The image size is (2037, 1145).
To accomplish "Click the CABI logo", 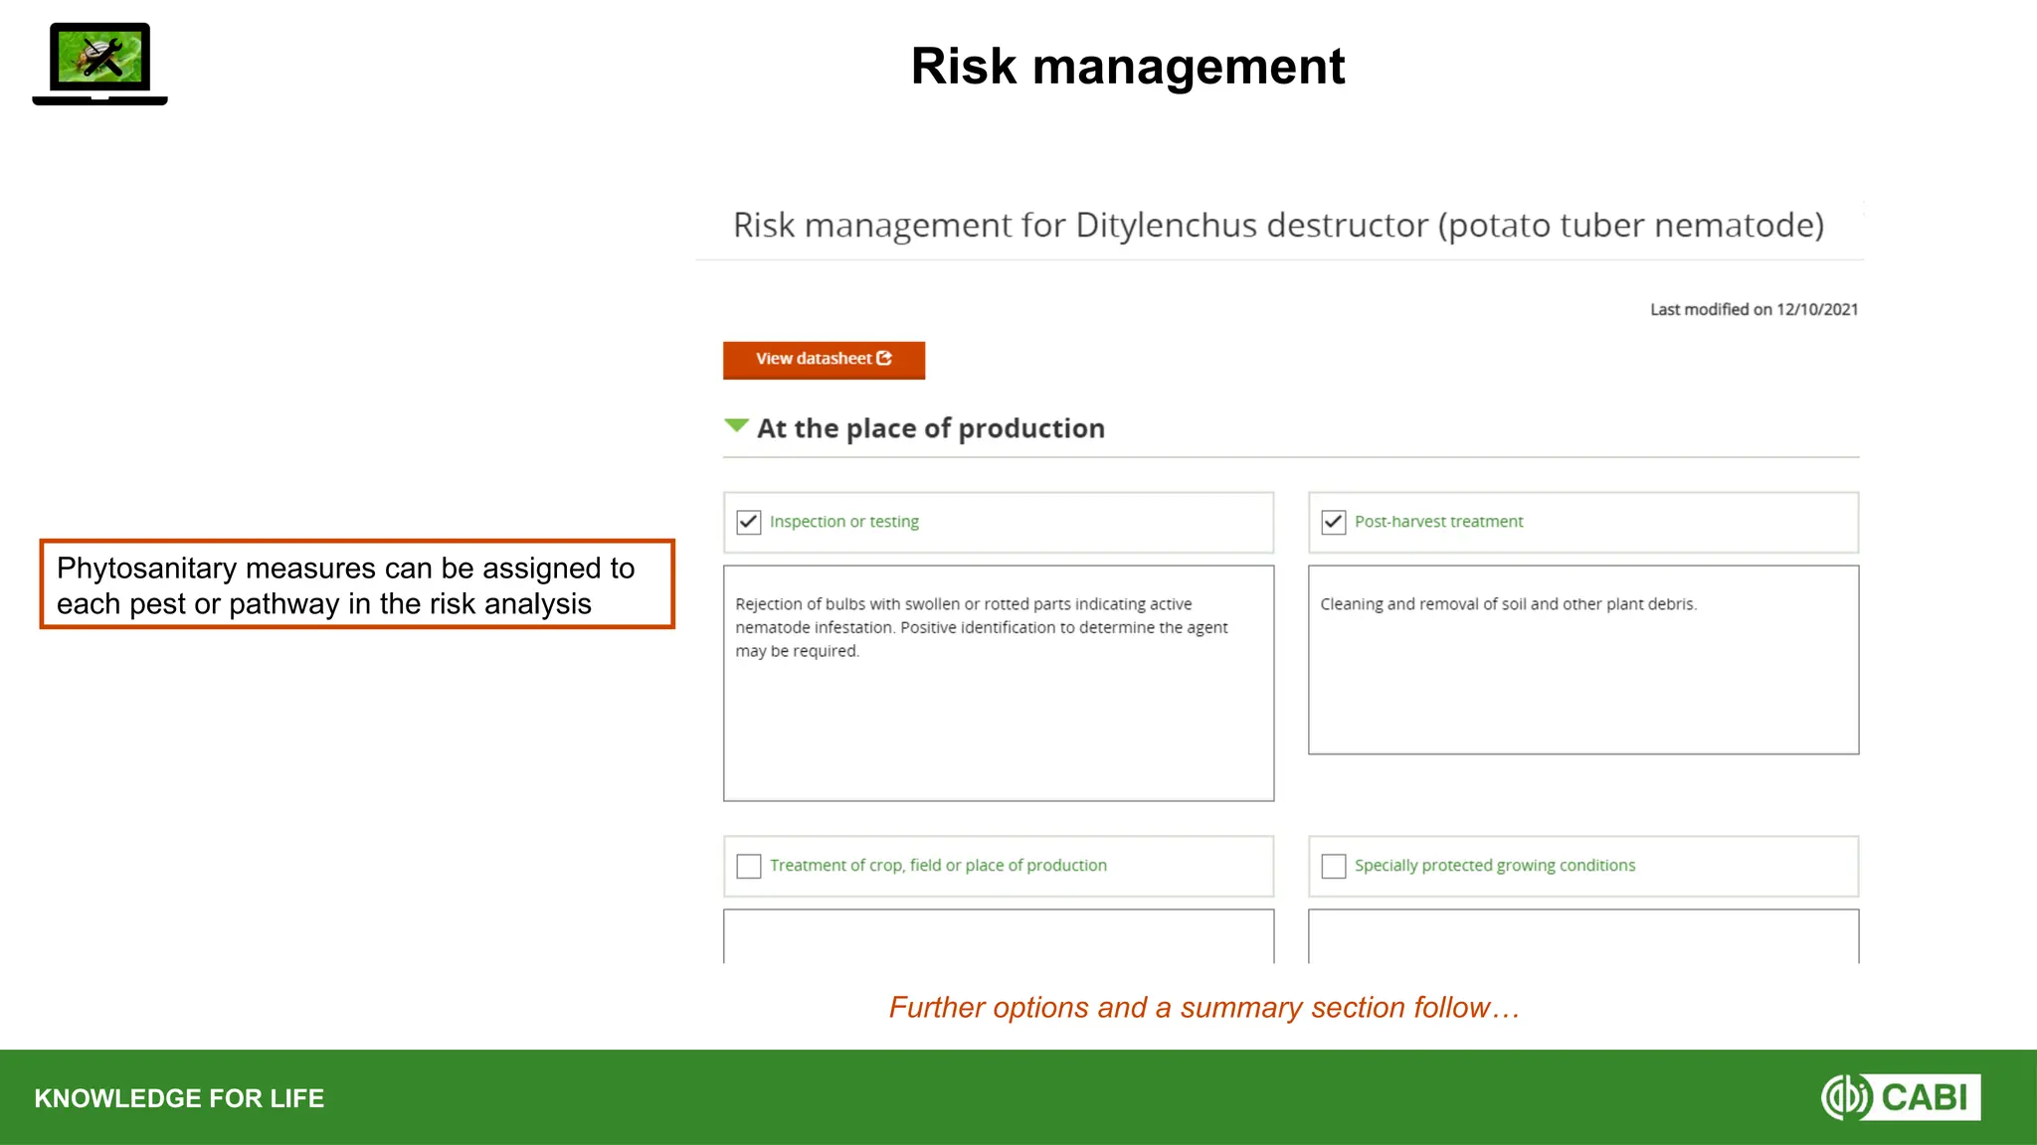I will (1901, 1097).
